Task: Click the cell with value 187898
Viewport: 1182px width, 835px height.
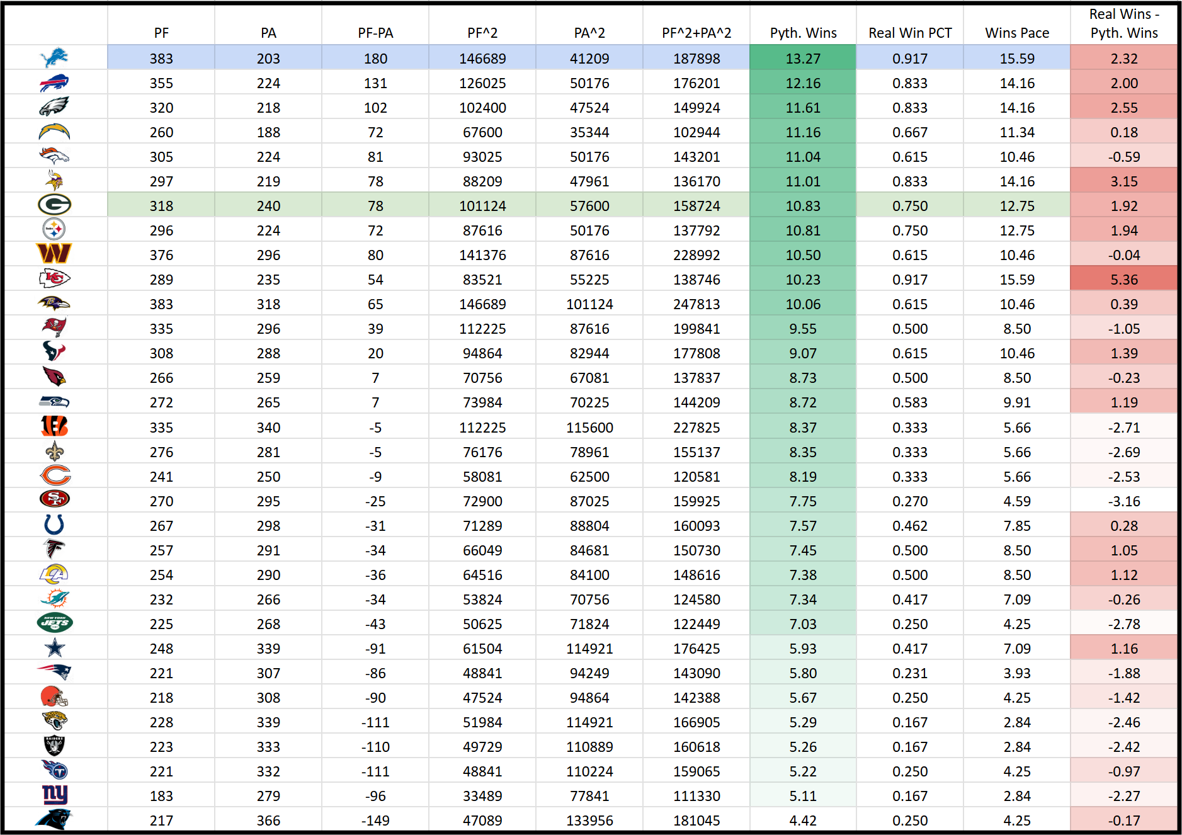Action: pyautogui.click(x=696, y=58)
